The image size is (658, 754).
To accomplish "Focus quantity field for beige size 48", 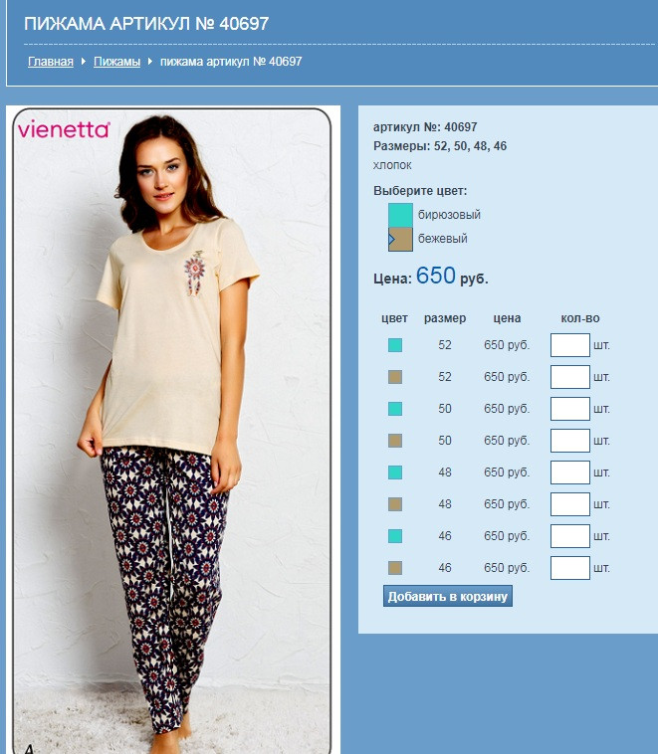I will tap(570, 504).
